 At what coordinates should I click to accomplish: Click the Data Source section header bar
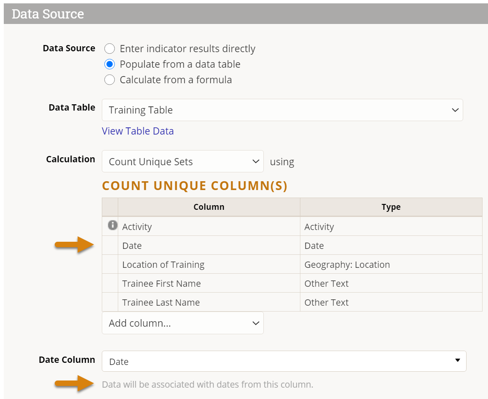tap(244, 14)
